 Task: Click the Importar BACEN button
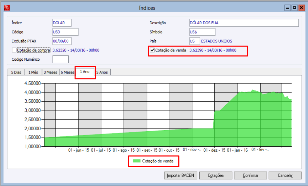click(x=181, y=176)
